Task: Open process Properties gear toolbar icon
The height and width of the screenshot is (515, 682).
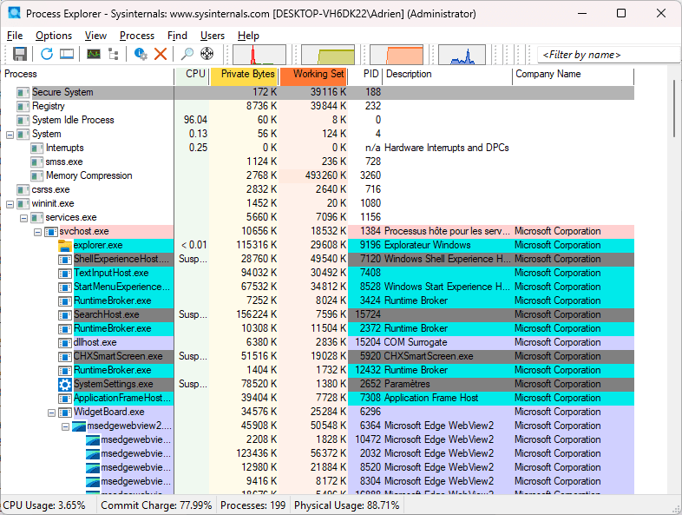Action: coord(141,54)
